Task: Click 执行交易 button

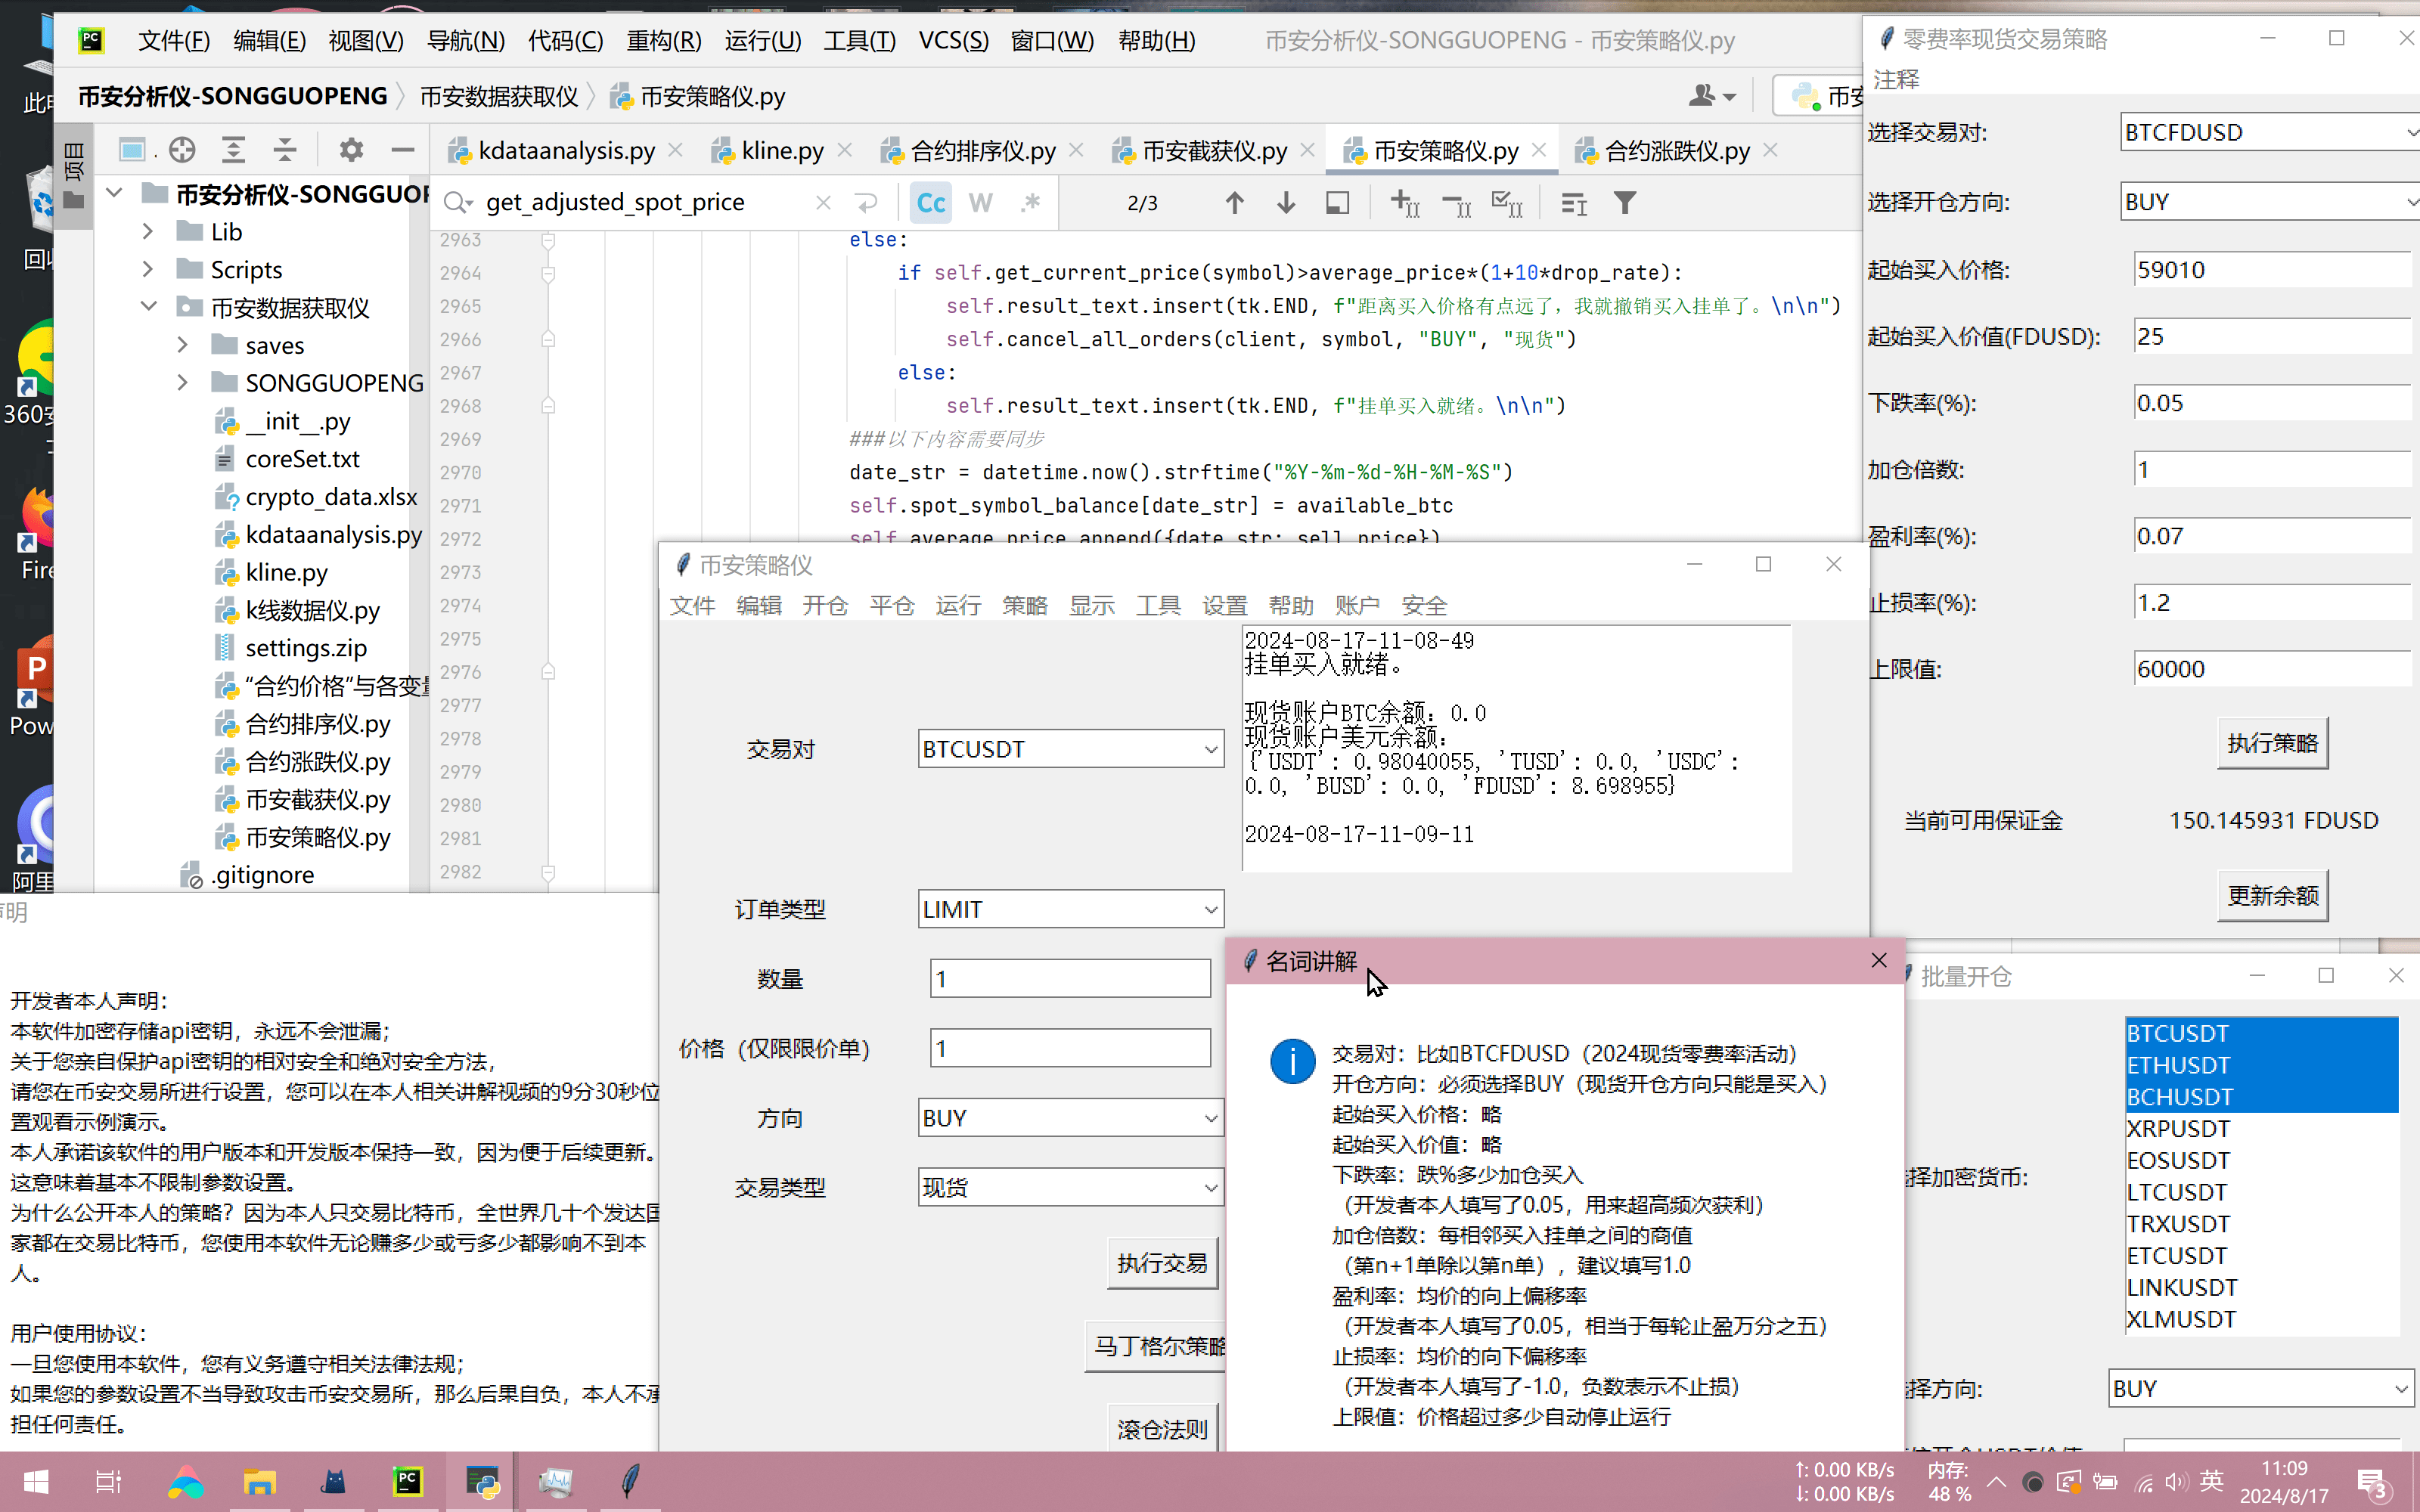Action: [1162, 1263]
